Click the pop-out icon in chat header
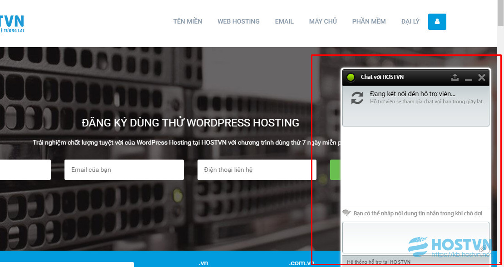The width and height of the screenshot is (504, 267). [x=455, y=78]
